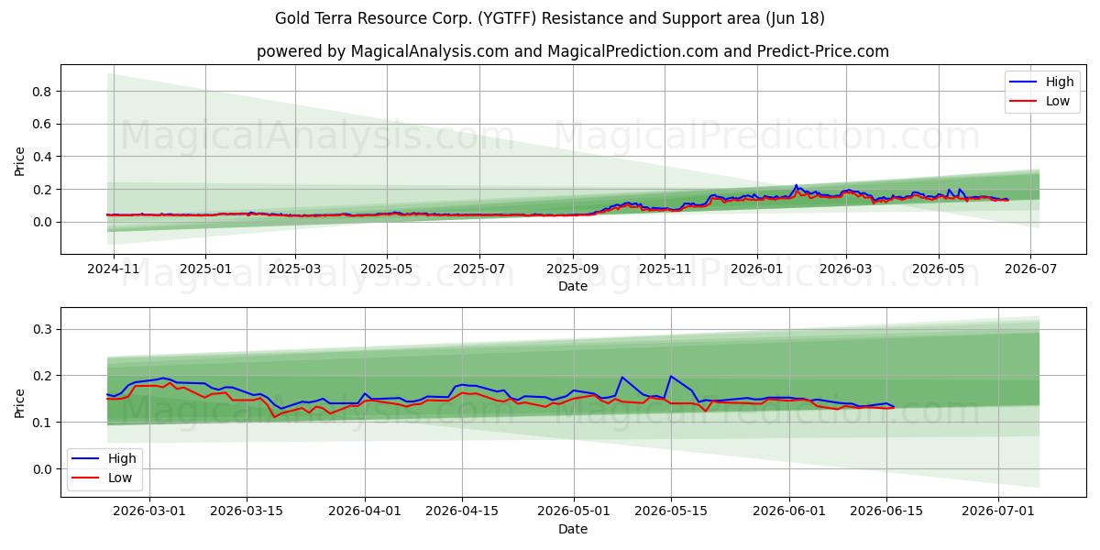The height and width of the screenshot is (550, 1100).
Task: Click the '2025-01' tick label
Action: coord(204,269)
